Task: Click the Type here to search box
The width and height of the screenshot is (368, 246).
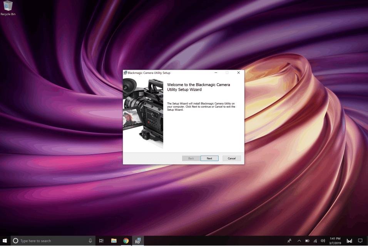Action: tap(53, 241)
